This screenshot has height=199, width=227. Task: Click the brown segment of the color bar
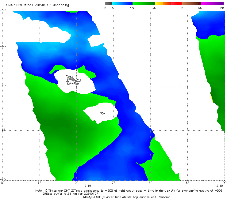[191, 4]
